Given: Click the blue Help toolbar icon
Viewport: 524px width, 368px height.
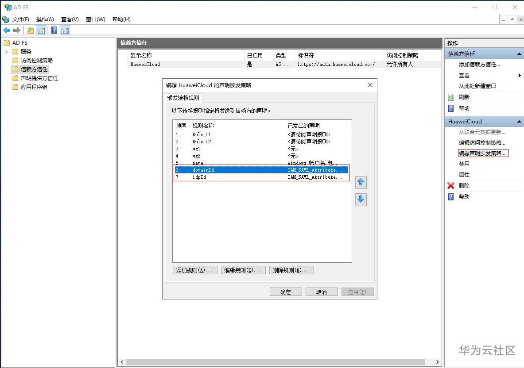Looking at the screenshot, I should [54, 31].
